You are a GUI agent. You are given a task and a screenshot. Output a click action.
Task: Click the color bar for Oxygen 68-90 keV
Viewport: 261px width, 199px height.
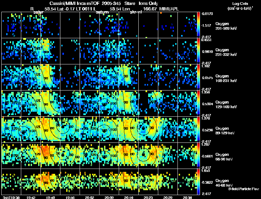tap(198, 156)
